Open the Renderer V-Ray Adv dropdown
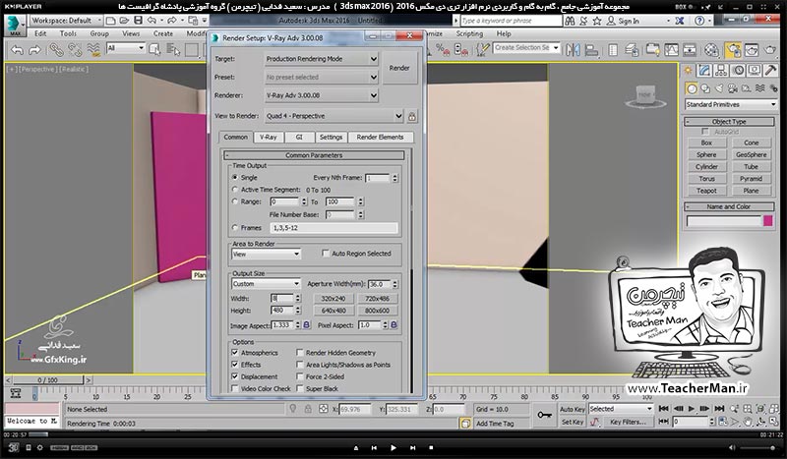787x459 pixels. [322, 95]
